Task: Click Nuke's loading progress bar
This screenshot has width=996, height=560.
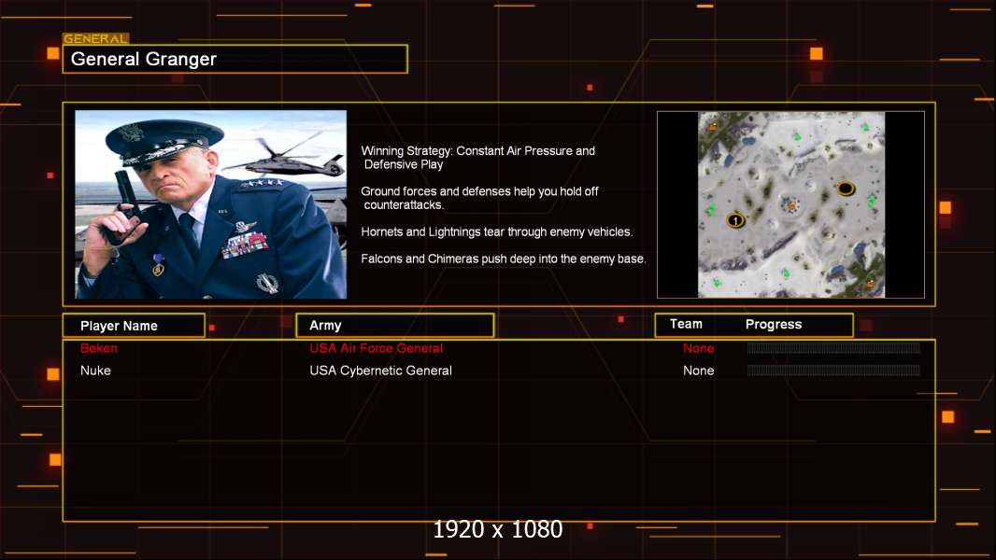Action: tap(833, 371)
